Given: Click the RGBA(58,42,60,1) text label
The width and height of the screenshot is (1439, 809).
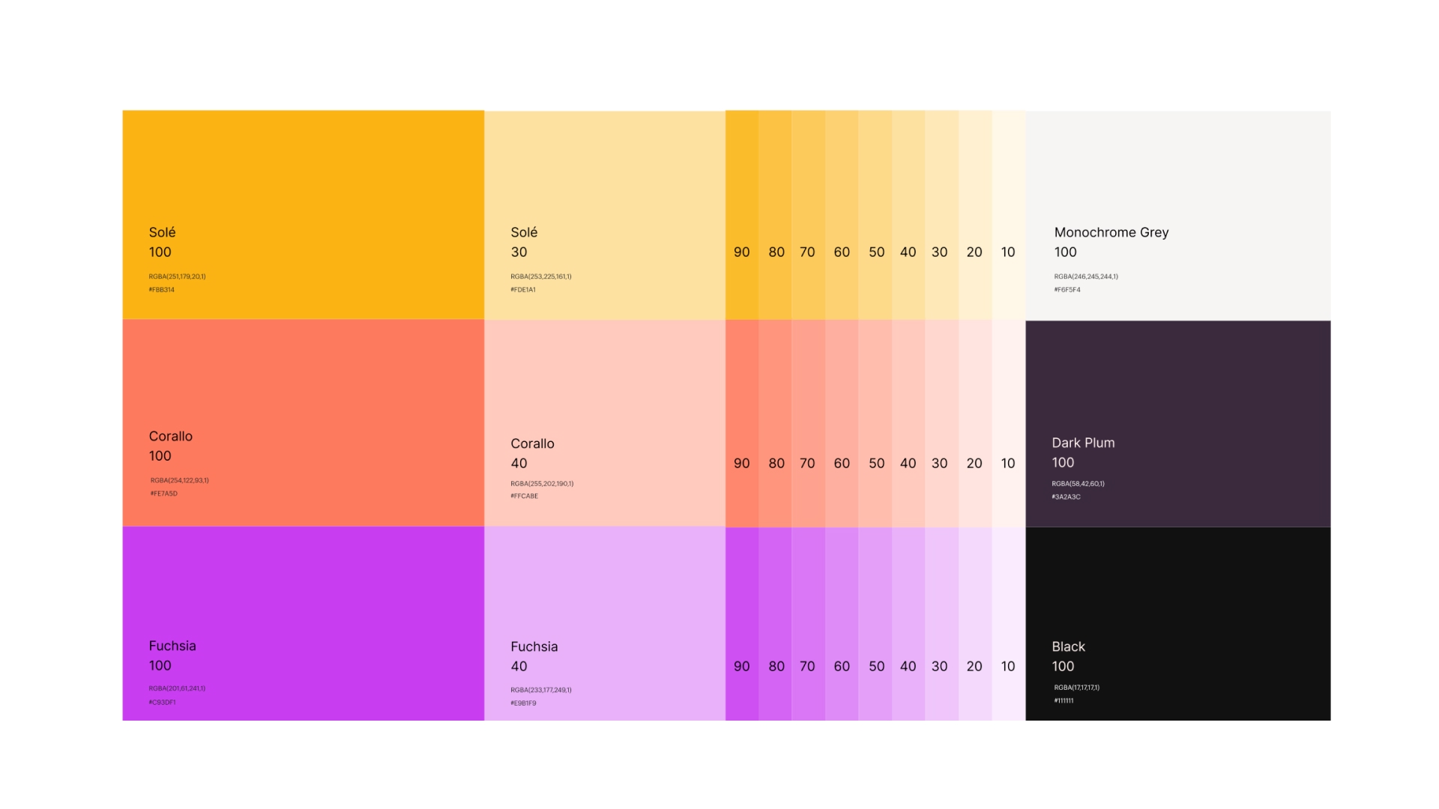Looking at the screenshot, I should click(x=1078, y=484).
